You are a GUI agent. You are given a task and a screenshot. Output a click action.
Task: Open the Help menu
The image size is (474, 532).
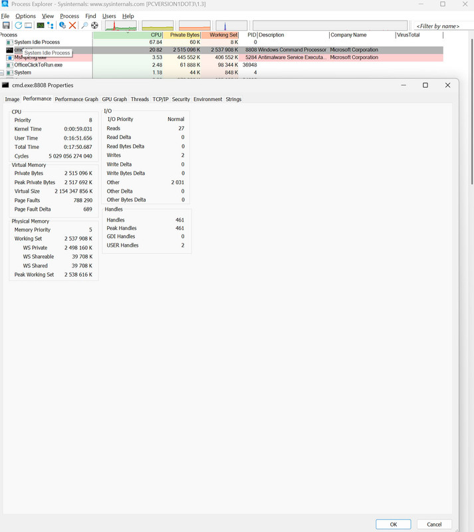[x=128, y=16]
